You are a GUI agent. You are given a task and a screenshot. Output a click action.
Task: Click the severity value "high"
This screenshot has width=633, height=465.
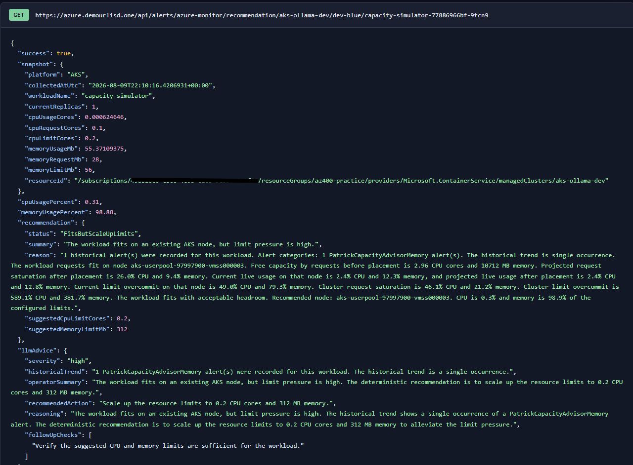point(78,361)
